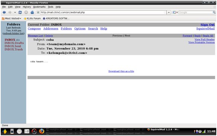This screenshot has height=136, width=217.
Task: Click the Reply All link
Action: tap(208, 36)
